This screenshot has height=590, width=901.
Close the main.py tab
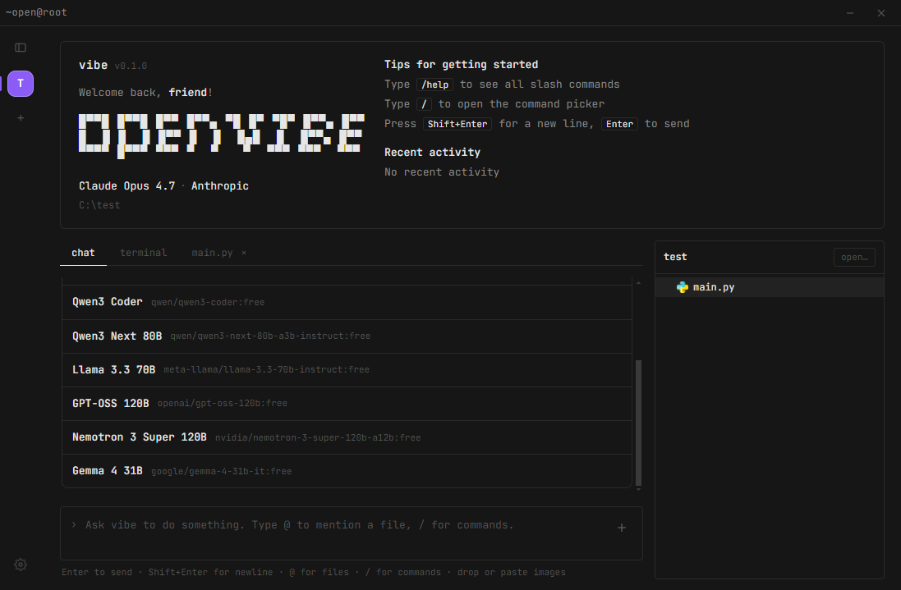pyautogui.click(x=244, y=253)
